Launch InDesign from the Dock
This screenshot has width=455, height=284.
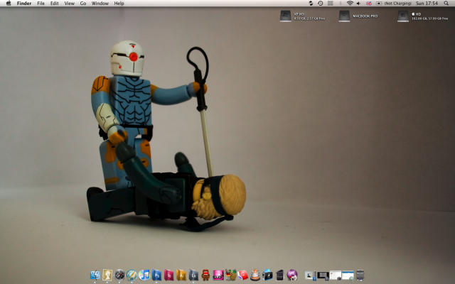coord(168,275)
